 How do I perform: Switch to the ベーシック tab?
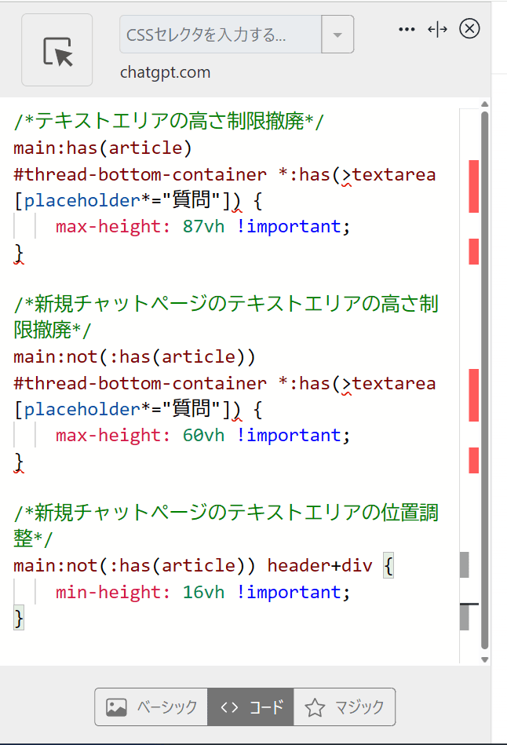click(x=151, y=707)
